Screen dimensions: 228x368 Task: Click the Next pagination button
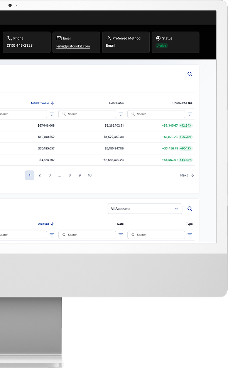(187, 175)
